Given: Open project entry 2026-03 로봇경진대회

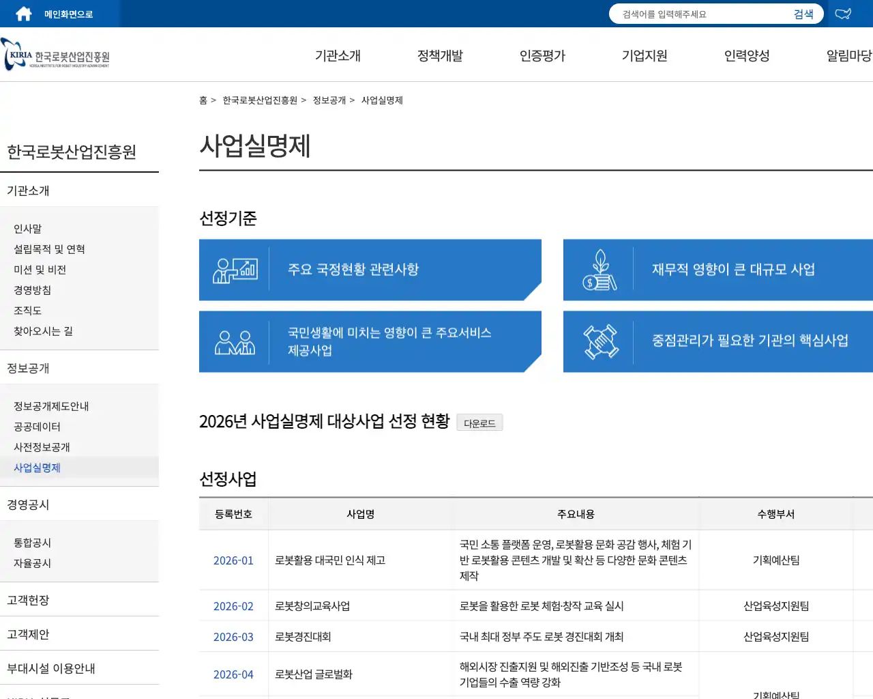Looking at the screenshot, I should pyautogui.click(x=233, y=636).
